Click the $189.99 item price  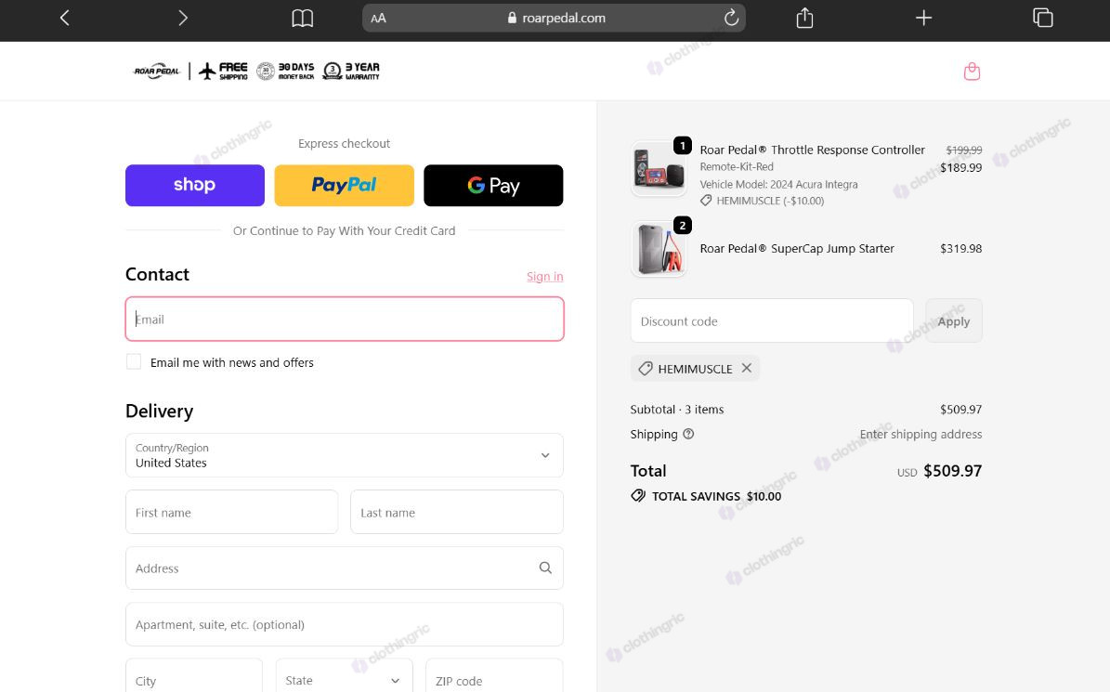pos(960,168)
